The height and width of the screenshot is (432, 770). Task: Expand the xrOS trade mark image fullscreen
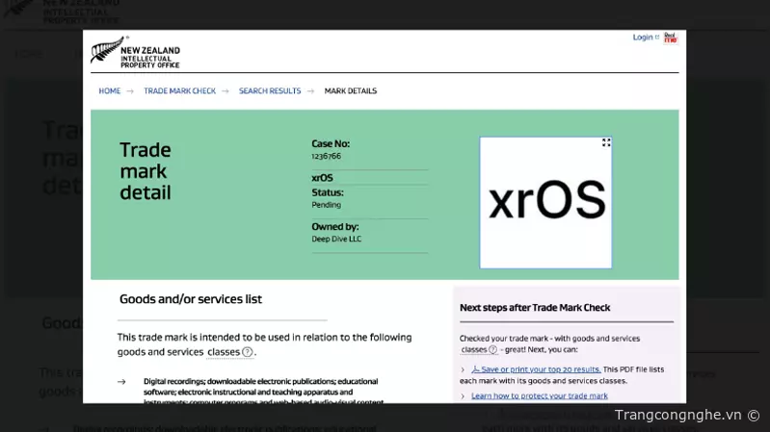point(606,142)
